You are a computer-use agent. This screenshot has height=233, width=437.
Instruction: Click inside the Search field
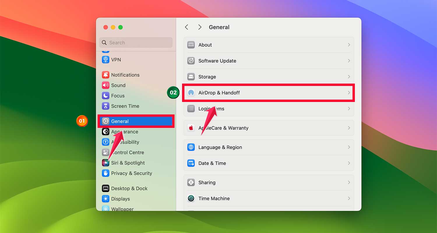point(135,43)
